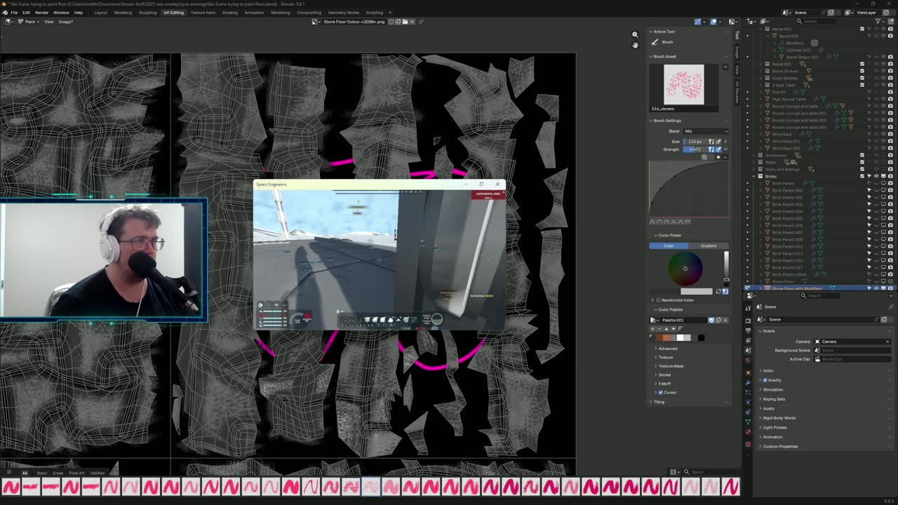Uncheck the Cursor checkbox
The image size is (898, 505).
pyautogui.click(x=660, y=392)
